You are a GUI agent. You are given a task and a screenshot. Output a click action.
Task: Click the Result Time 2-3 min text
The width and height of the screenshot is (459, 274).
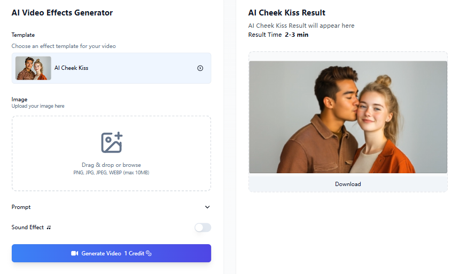pos(278,35)
